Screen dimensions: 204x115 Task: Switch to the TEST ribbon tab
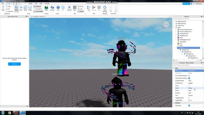[x=36, y=4]
